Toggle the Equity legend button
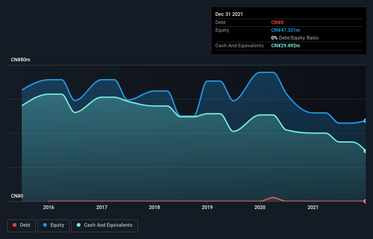This screenshot has width=373, height=239. pyautogui.click(x=54, y=225)
